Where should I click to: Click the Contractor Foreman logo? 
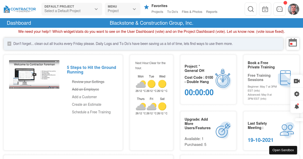(20, 9)
